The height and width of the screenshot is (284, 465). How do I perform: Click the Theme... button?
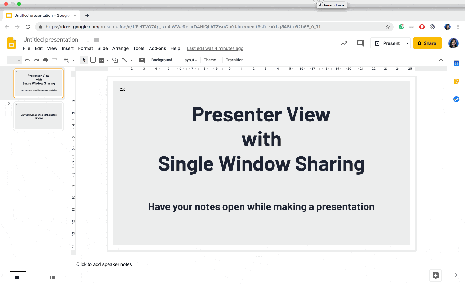tap(212, 60)
